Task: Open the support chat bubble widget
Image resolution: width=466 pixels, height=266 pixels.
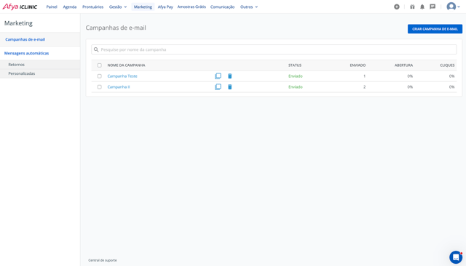Action: [456, 257]
